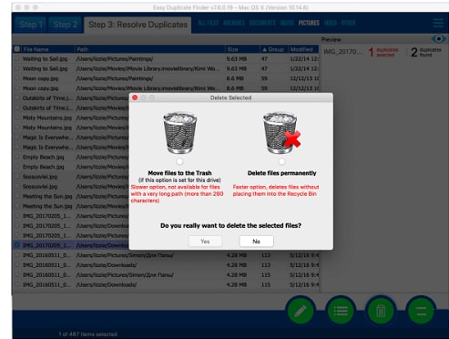Cancel deletion with the No button
Screen dimensions: 449x339
[257, 241]
